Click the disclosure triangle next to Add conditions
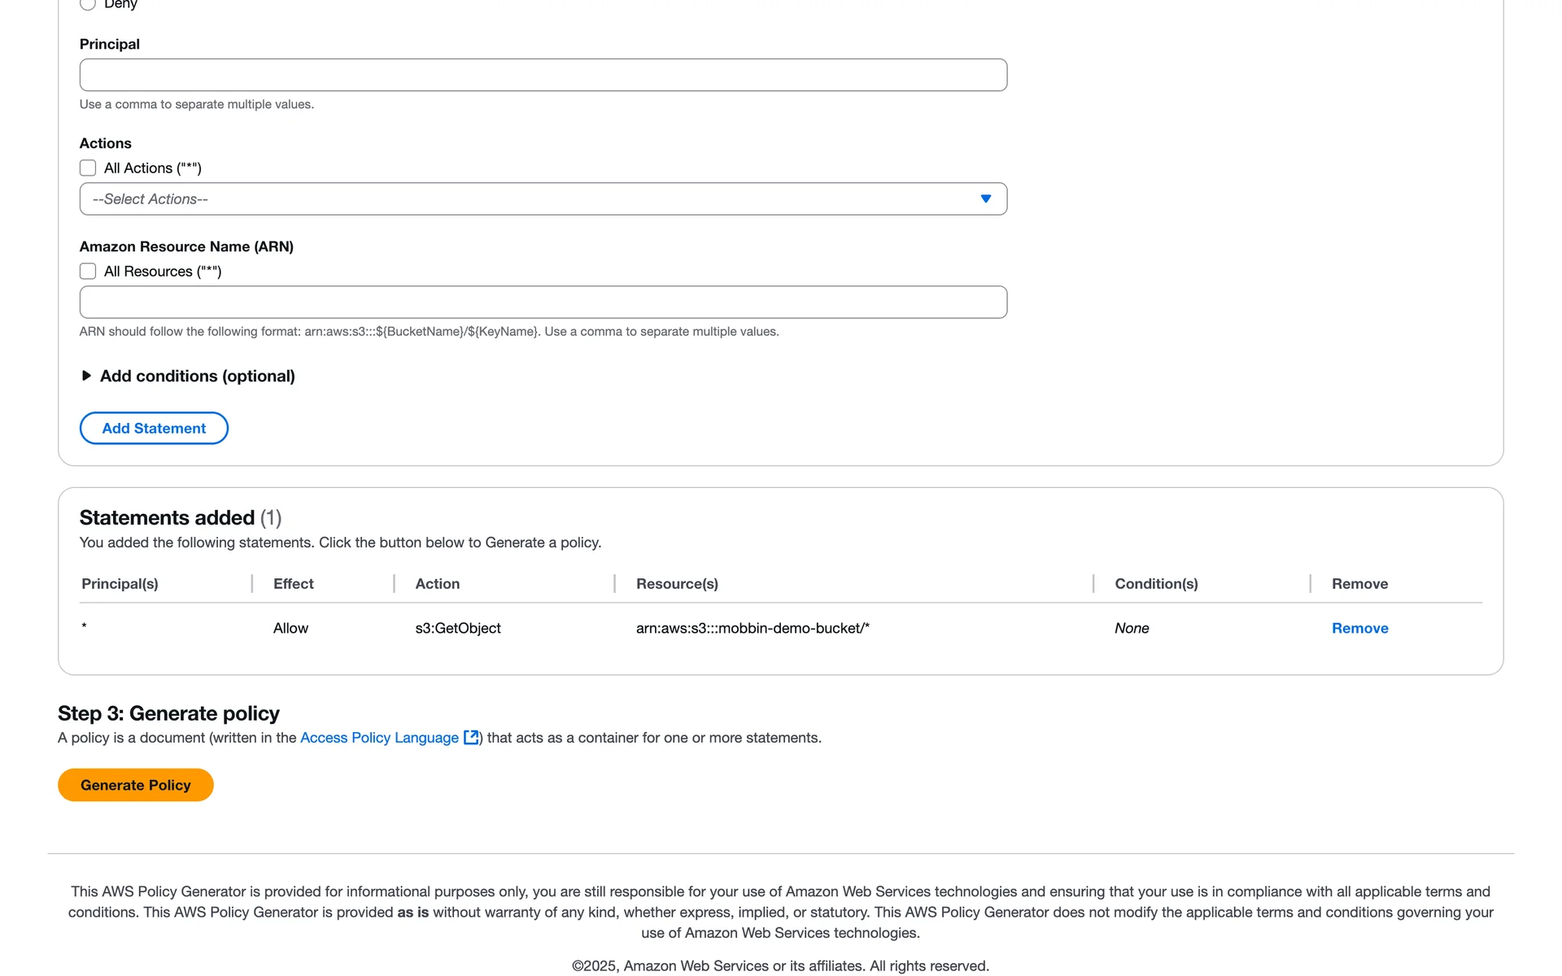 click(86, 376)
